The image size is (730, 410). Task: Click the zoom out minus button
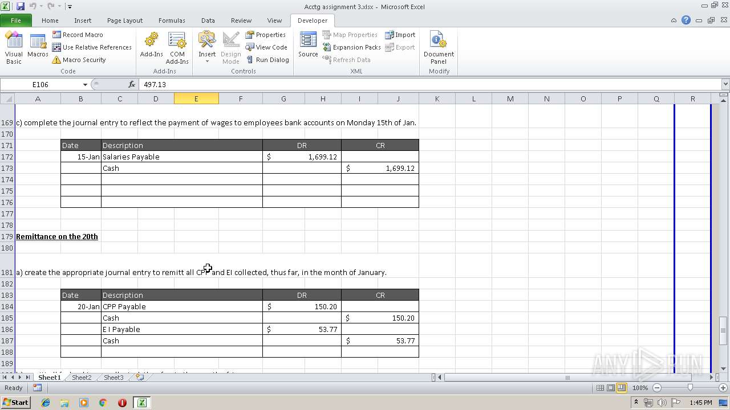coord(656,388)
